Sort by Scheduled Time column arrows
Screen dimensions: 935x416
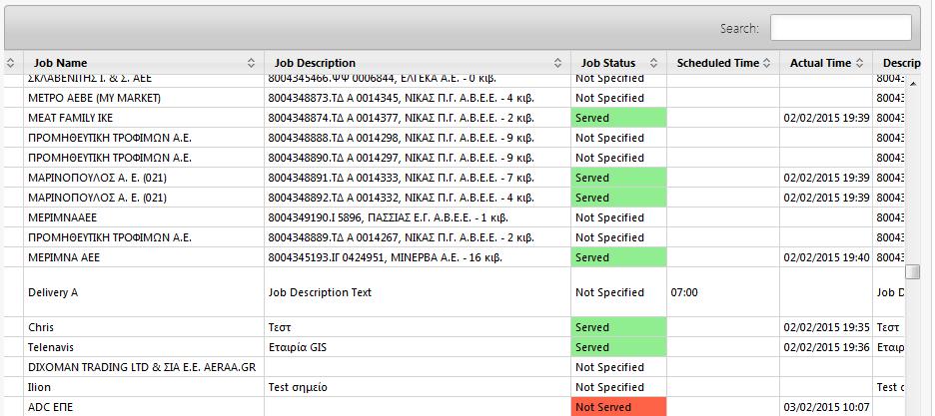tap(766, 63)
